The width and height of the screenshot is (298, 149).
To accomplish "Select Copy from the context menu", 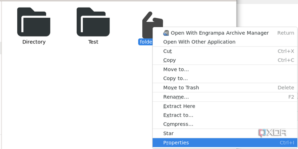I will [x=169, y=60].
